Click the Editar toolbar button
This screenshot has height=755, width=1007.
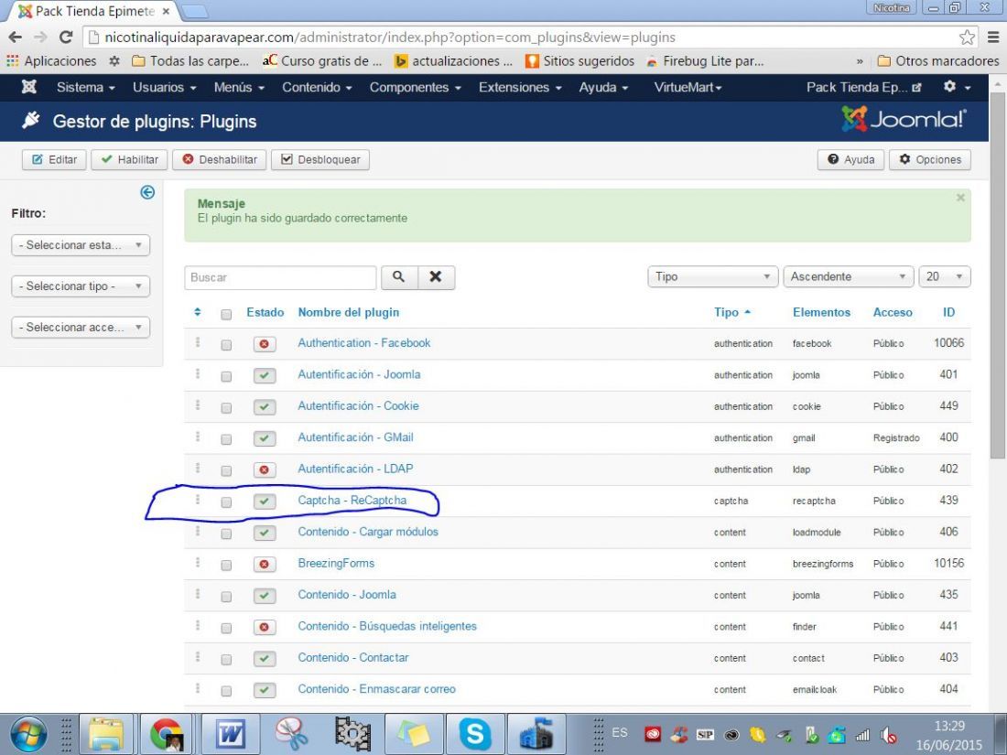coord(55,160)
